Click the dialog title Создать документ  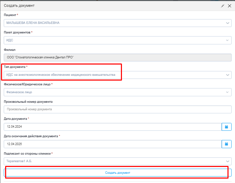[x=19, y=6]
